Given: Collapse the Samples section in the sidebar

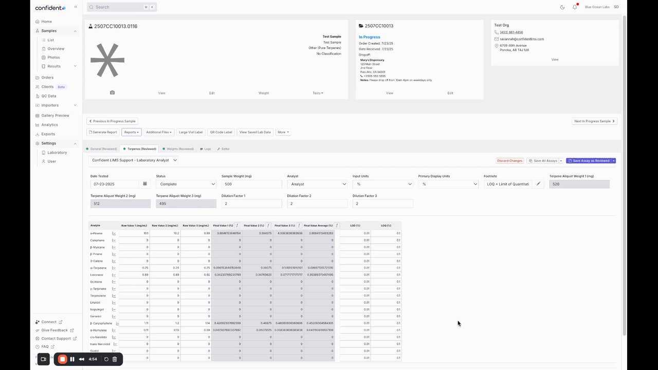Looking at the screenshot, I should pos(75,31).
